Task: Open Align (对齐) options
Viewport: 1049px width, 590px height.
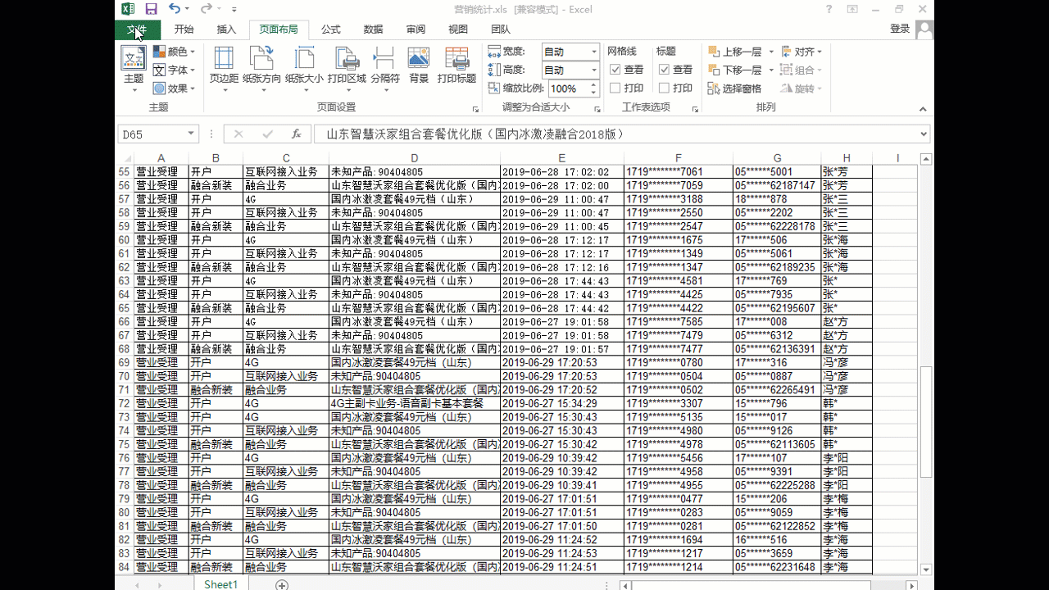Action: [802, 52]
